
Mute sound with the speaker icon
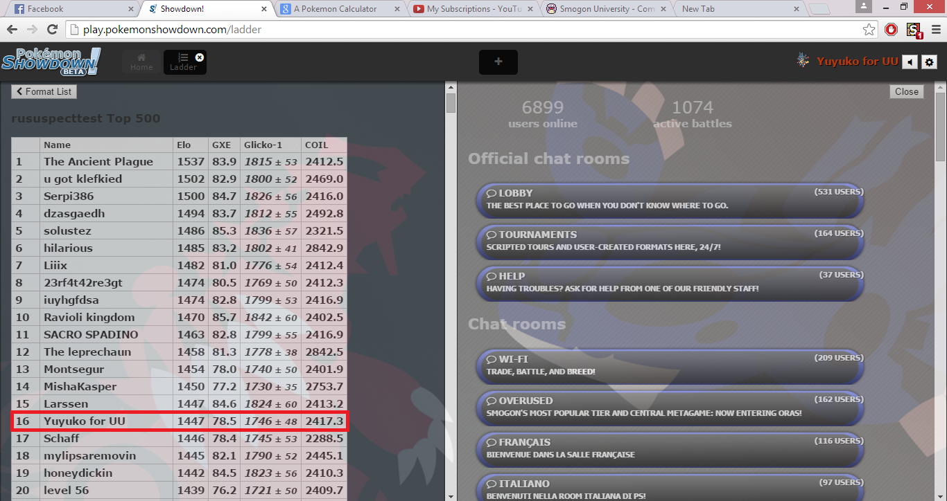910,62
